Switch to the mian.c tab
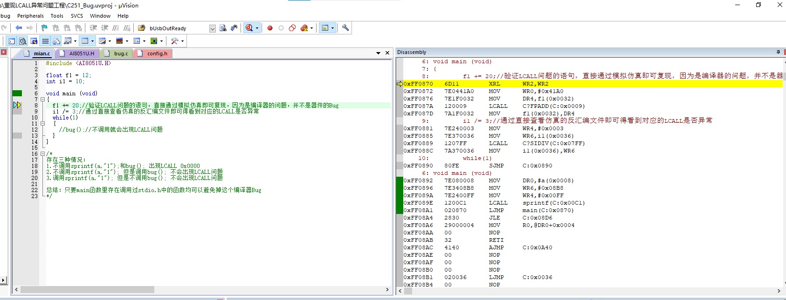This screenshot has height=300, width=786. pos(37,53)
